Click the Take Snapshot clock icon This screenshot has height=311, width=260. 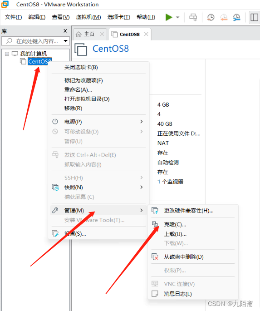pos(211,17)
